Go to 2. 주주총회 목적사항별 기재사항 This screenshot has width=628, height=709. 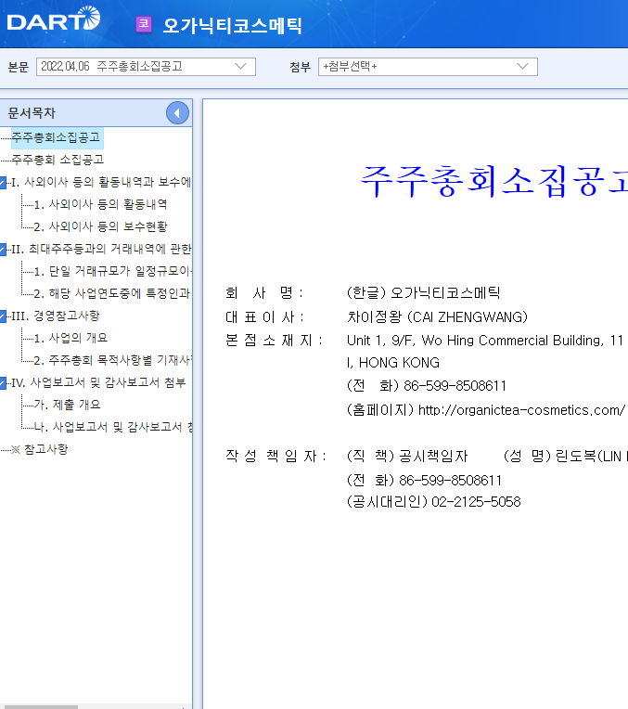click(x=112, y=360)
